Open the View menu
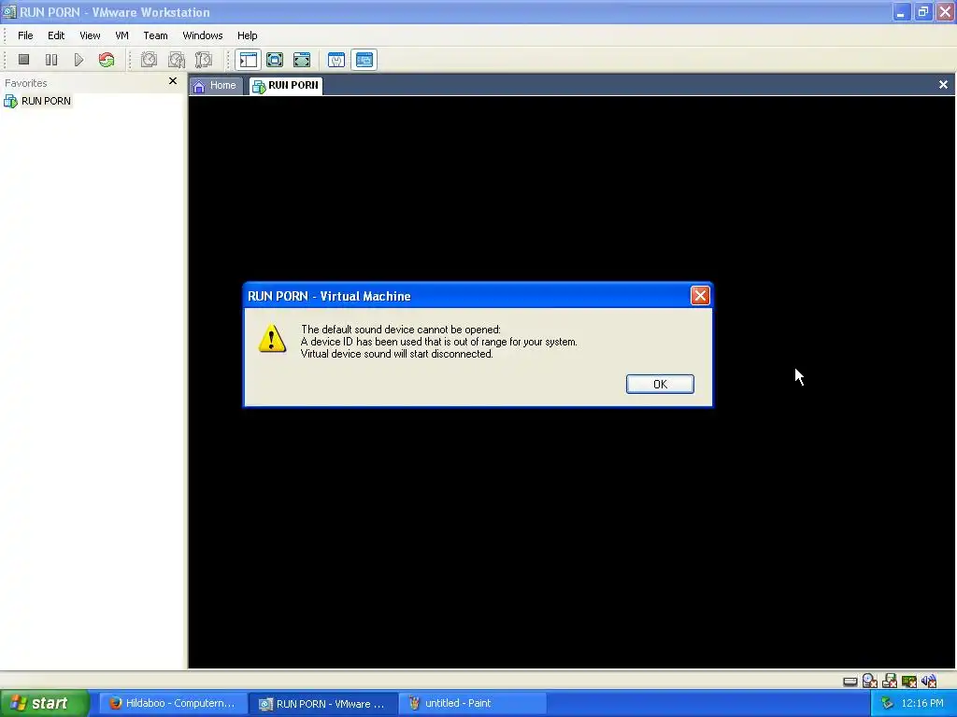Image resolution: width=957 pixels, height=717 pixels. [90, 35]
